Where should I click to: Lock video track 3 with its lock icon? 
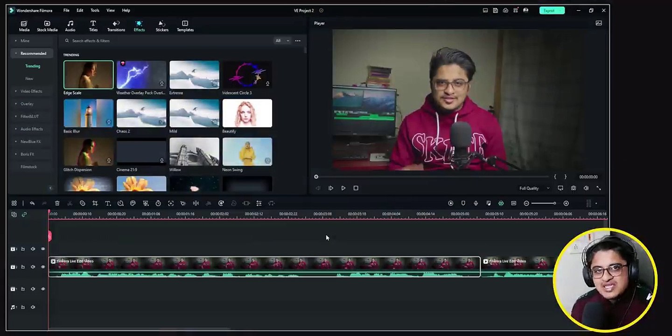pos(23,249)
